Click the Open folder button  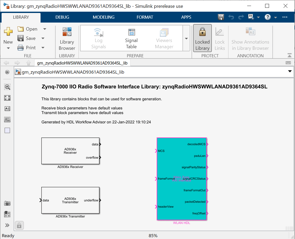point(28,29)
